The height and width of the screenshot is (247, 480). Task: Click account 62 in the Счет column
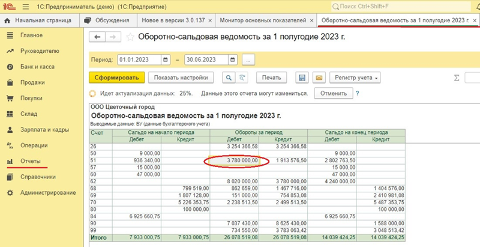tap(94, 181)
